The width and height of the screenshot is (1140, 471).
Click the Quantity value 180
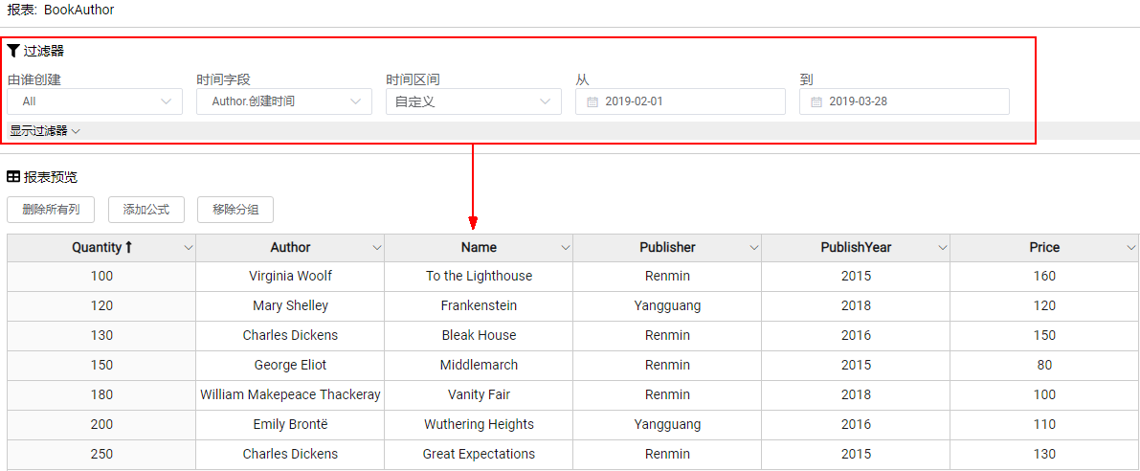point(101,394)
